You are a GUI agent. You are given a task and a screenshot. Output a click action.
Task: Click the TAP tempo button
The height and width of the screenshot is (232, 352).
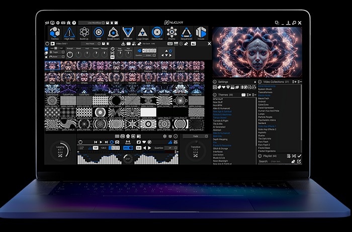96,148
